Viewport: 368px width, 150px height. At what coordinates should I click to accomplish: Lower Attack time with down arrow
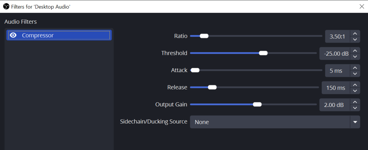355,74
